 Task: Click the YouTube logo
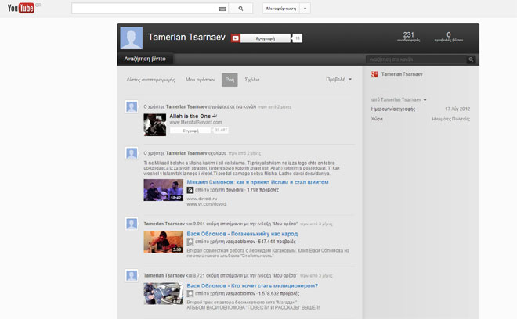coord(20,9)
